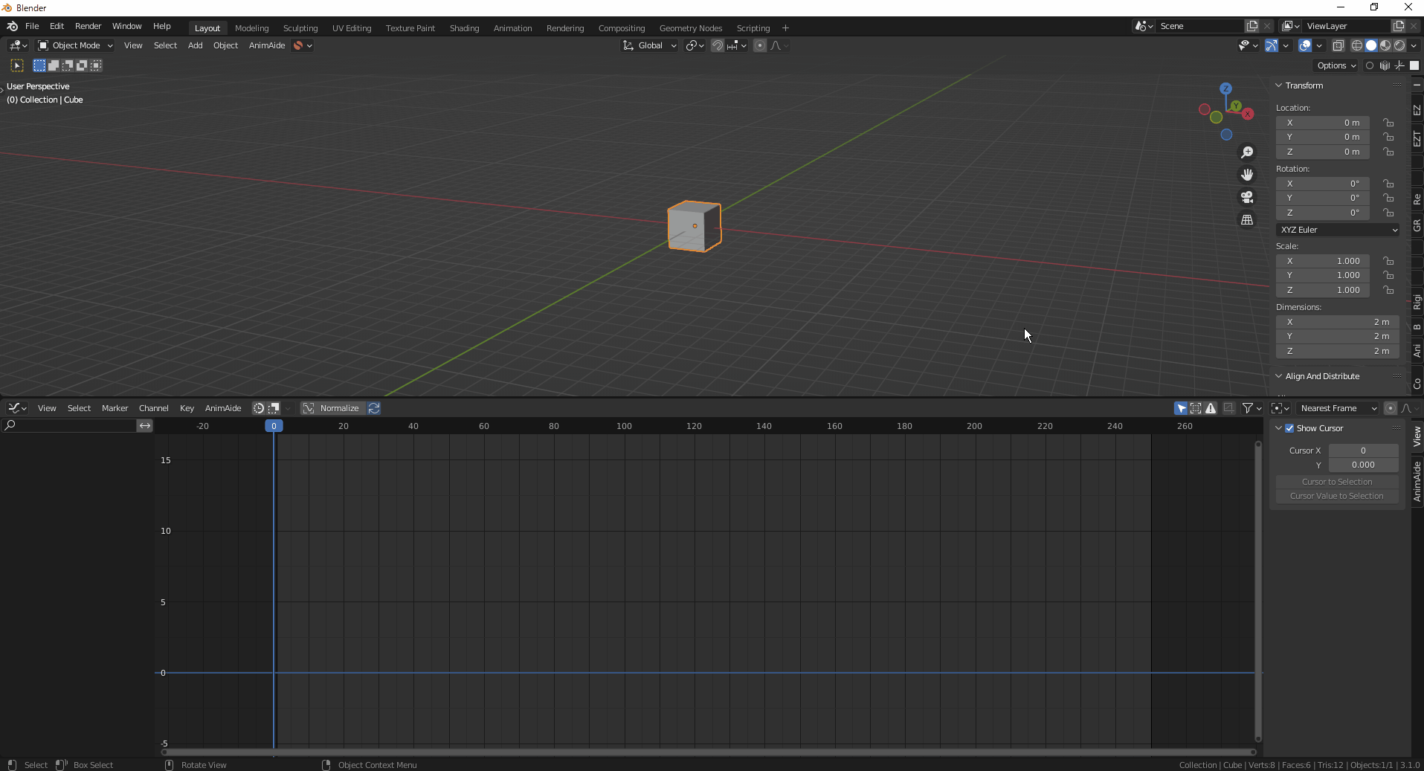Select the extend selection mode icon

tap(54, 65)
